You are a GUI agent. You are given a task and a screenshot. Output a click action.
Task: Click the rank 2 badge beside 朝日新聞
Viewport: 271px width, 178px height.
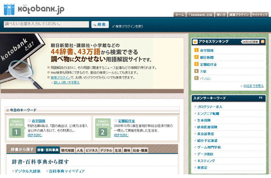[x=196, y=57]
